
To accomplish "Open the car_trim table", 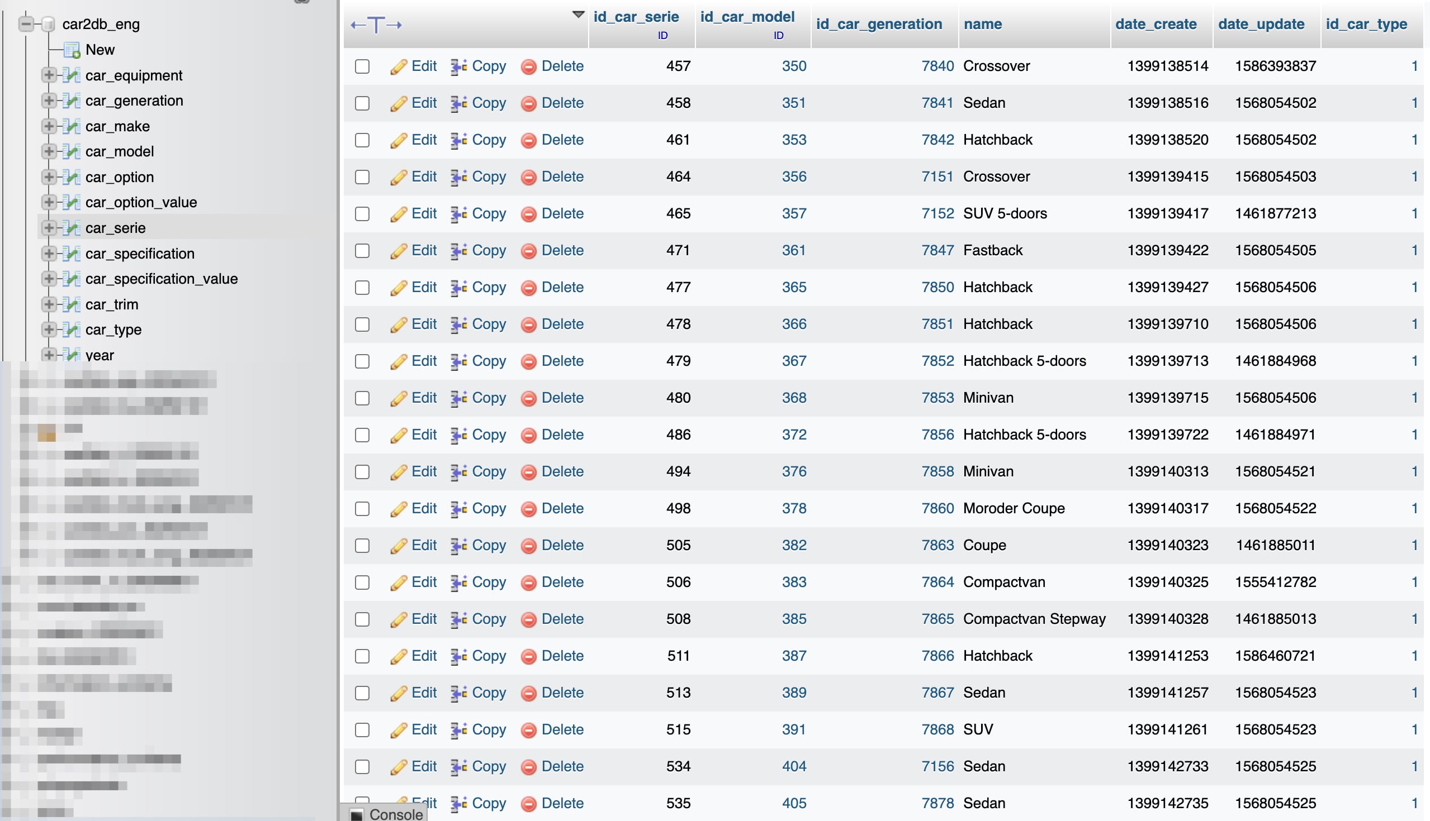I will click(112, 304).
